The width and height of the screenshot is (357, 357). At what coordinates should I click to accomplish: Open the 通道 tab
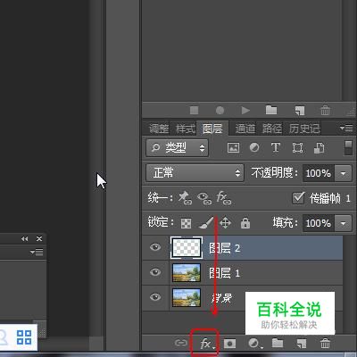pos(245,129)
